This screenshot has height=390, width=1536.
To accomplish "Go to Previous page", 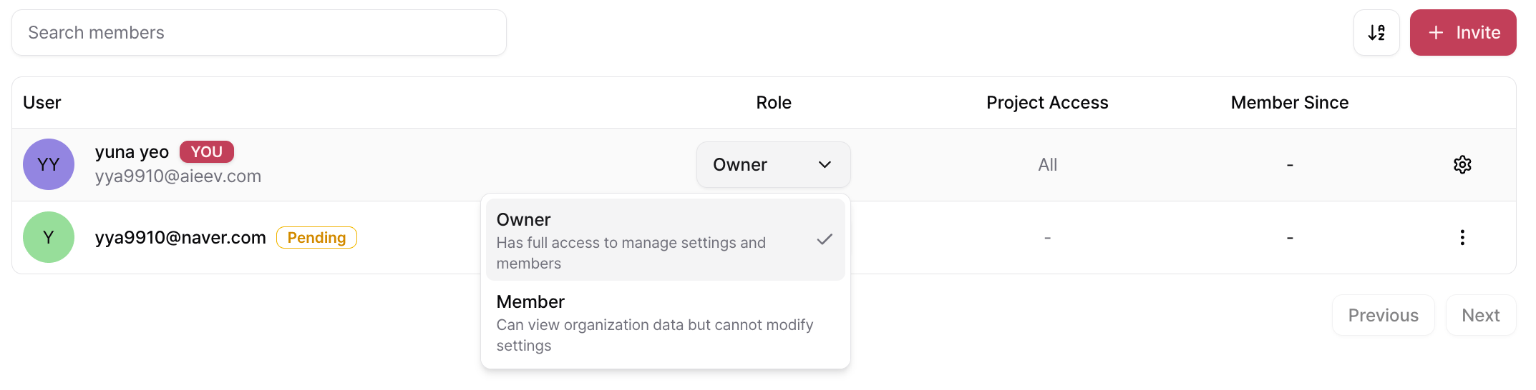I will tap(1383, 316).
